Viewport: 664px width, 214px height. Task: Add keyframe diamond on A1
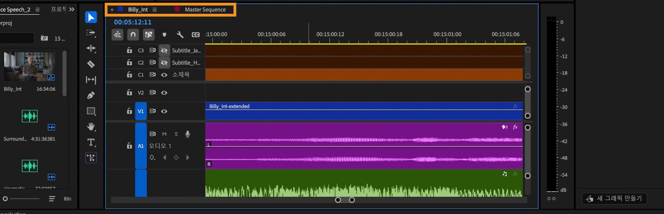176,157
